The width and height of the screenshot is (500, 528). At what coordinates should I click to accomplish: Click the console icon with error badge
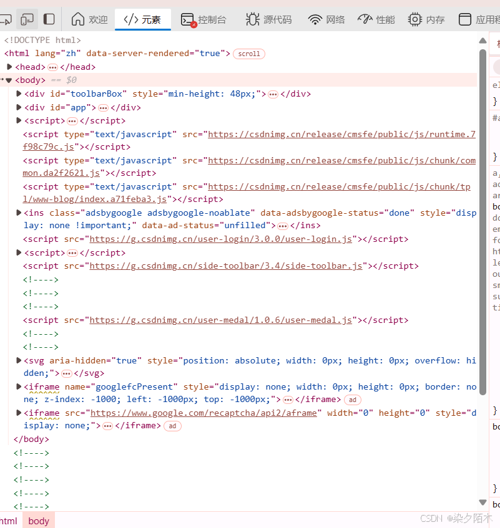(188, 20)
